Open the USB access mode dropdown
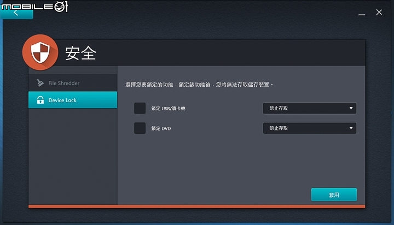This screenshot has height=225, width=394. [310, 108]
